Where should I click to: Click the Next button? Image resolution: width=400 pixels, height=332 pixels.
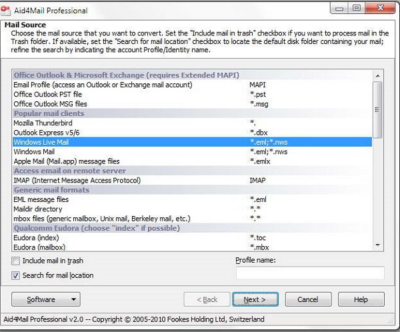coord(255,299)
